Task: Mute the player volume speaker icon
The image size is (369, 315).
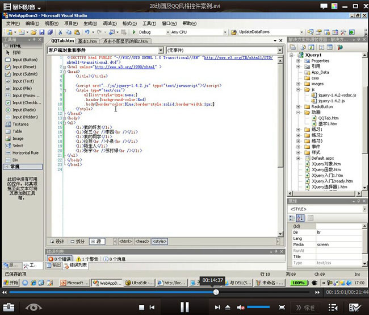Action: [x=241, y=307]
